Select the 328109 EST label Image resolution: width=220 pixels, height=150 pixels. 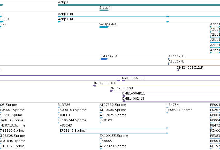tap(106, 120)
